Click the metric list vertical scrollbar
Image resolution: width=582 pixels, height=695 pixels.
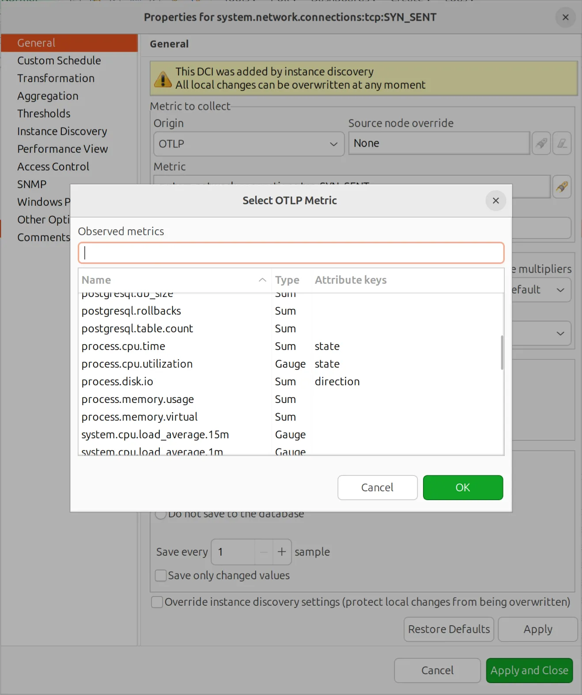coord(502,353)
